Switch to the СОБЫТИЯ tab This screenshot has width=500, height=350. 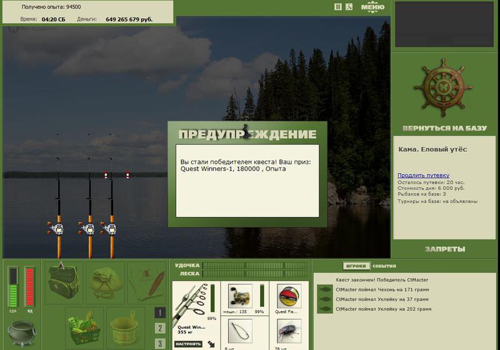coord(384,266)
